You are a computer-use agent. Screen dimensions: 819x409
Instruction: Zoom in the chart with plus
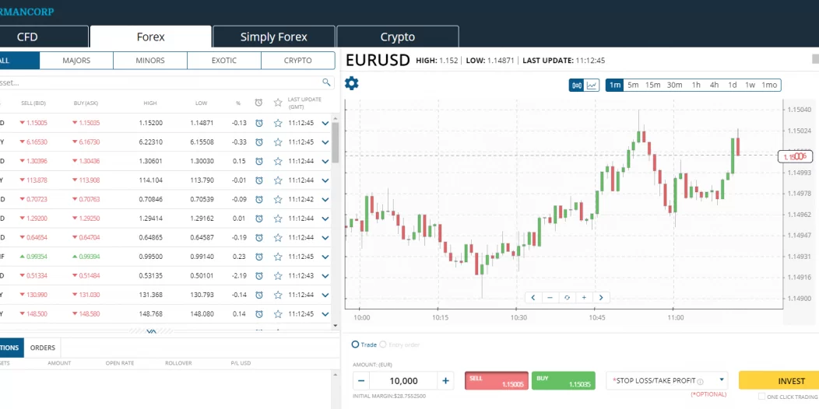(x=584, y=297)
